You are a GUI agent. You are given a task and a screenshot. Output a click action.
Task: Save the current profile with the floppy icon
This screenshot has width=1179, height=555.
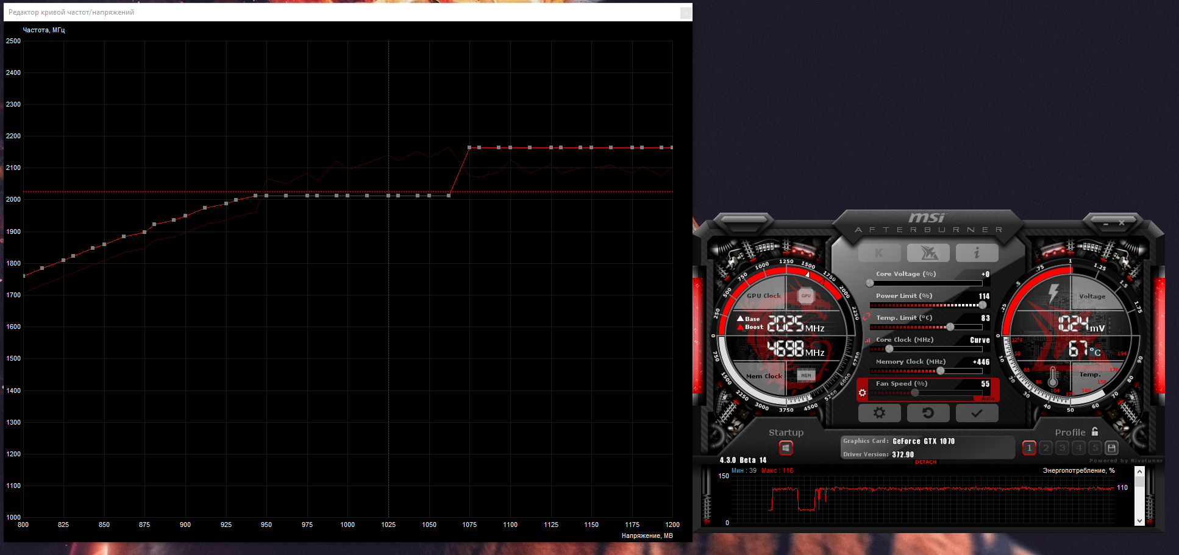1111,448
